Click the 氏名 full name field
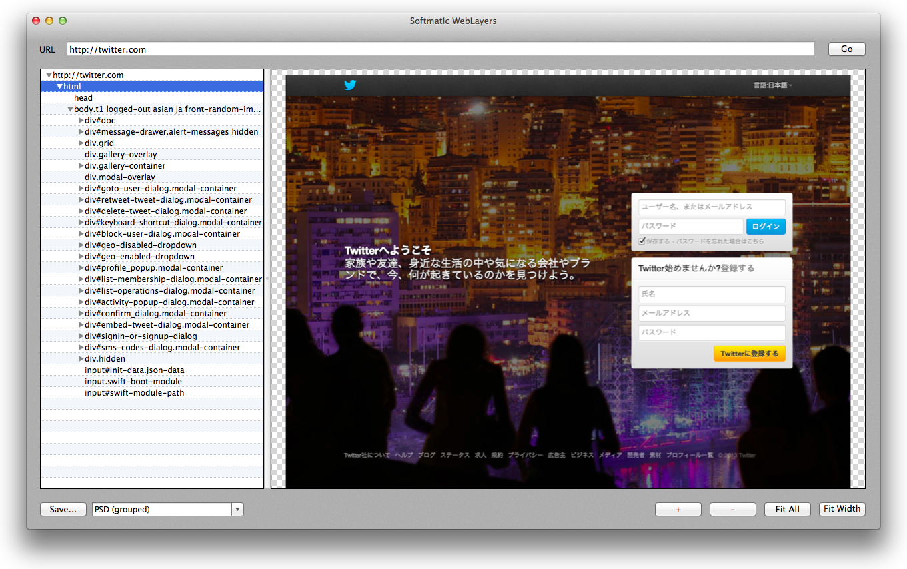 click(x=712, y=294)
